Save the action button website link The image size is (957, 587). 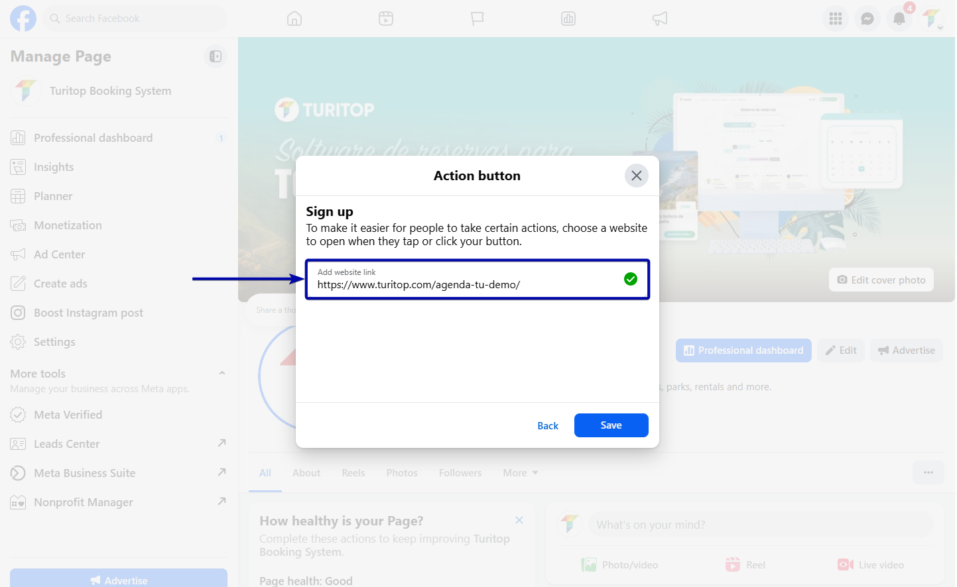pyautogui.click(x=611, y=425)
